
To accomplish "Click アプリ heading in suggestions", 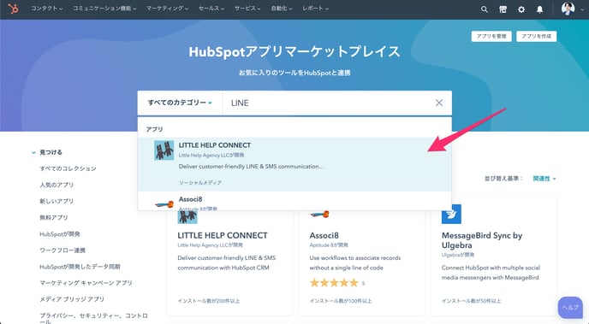I will click(154, 129).
